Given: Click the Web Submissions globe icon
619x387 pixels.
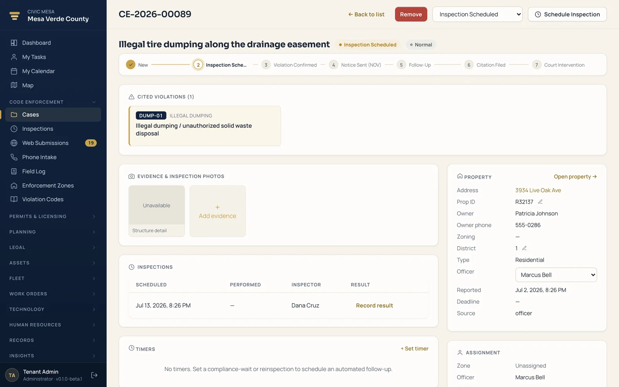Looking at the screenshot, I should (14, 143).
